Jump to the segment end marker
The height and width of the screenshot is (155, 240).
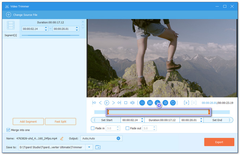click(119, 103)
